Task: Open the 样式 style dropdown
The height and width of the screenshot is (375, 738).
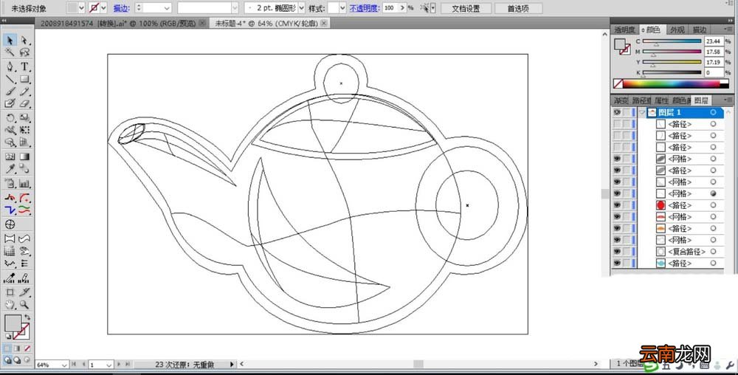Action: pyautogui.click(x=342, y=8)
